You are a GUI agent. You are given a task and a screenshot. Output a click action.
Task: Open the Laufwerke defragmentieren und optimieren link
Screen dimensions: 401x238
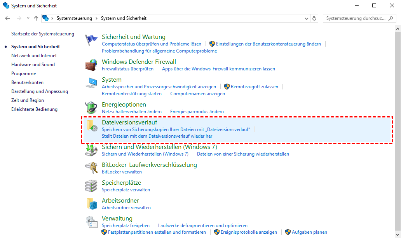202,226
